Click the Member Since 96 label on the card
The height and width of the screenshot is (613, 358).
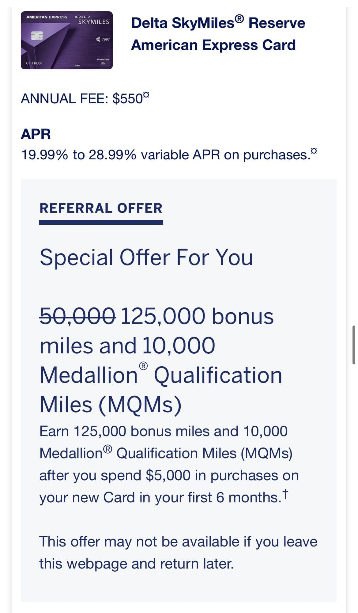click(x=103, y=62)
